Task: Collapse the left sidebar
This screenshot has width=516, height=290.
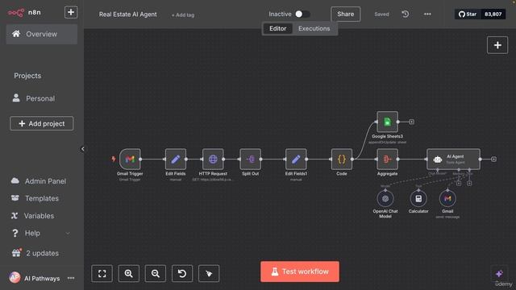Action: click(x=82, y=149)
